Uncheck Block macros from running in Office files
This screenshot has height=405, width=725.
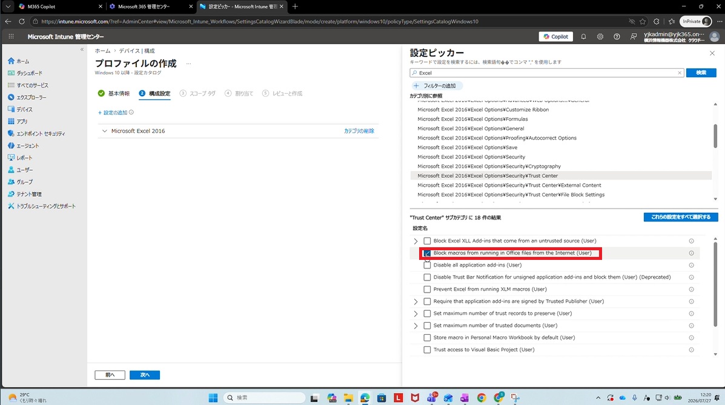tap(427, 253)
